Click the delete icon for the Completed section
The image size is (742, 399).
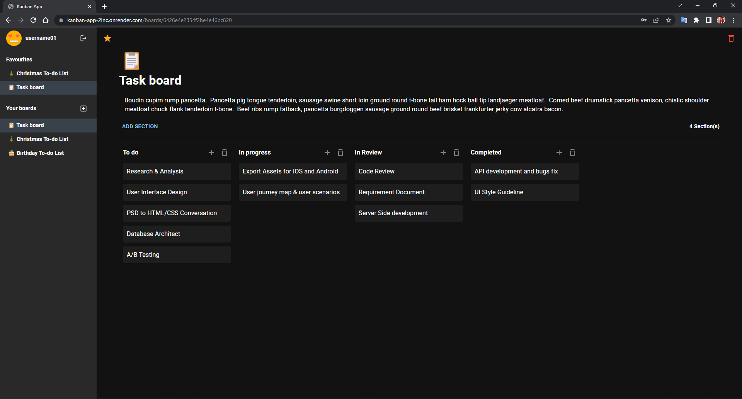[x=572, y=153]
